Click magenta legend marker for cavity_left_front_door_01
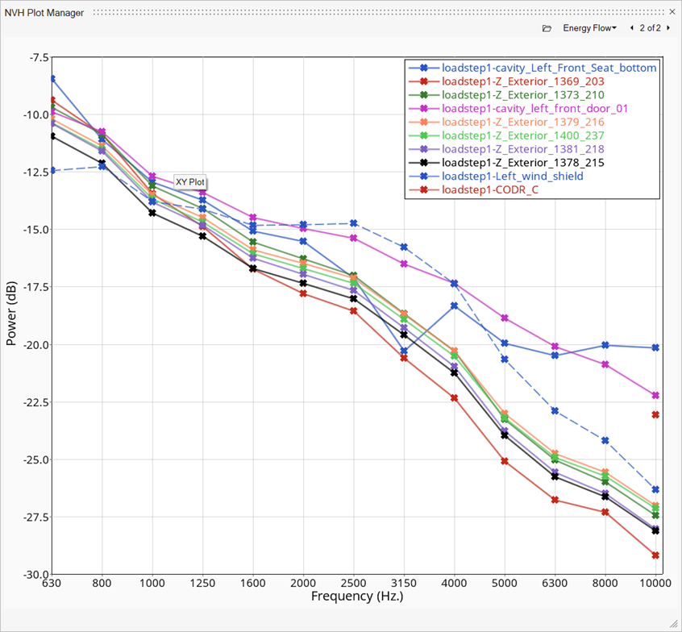Screen dimensions: 682x632 point(422,109)
